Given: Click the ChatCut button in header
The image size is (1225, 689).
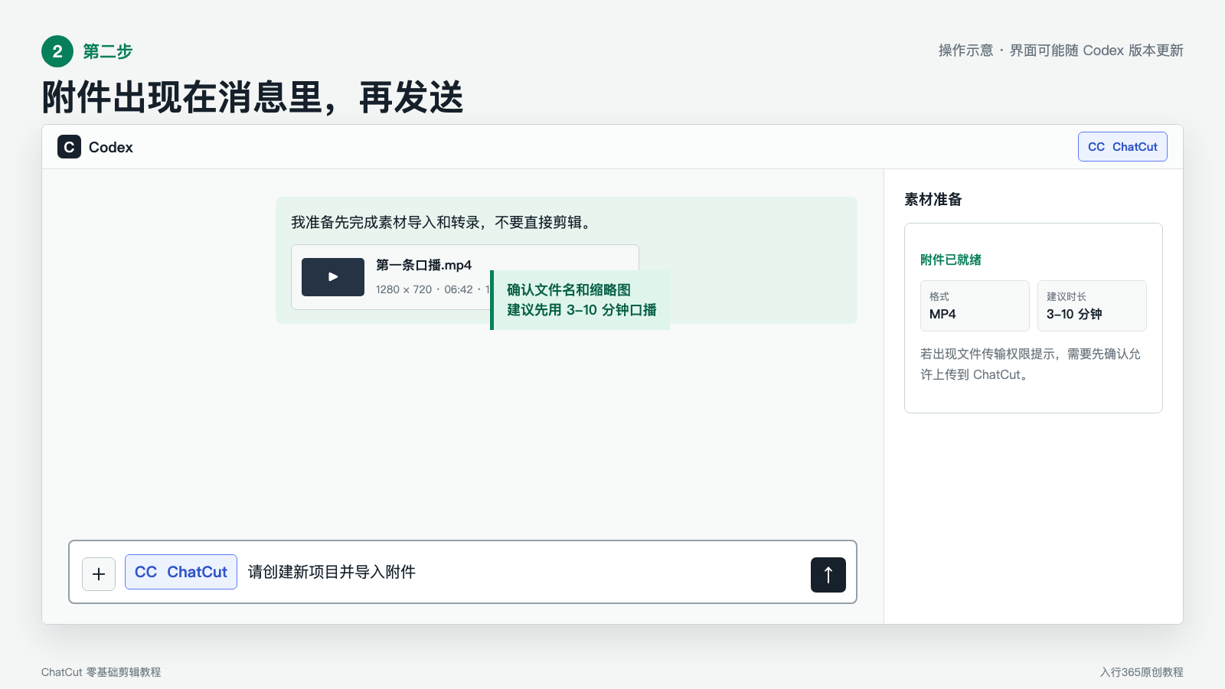Looking at the screenshot, I should click(1122, 147).
